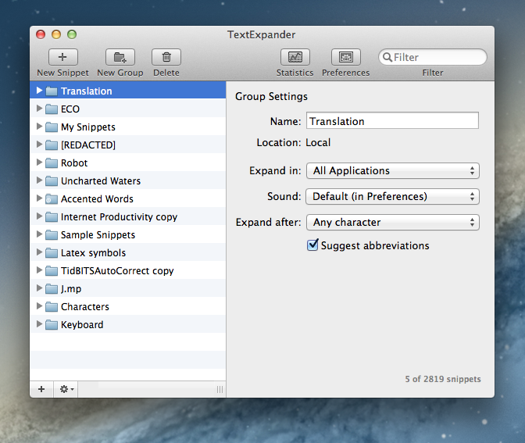
Task: Expand the Translation group triangle
Action: click(x=39, y=90)
